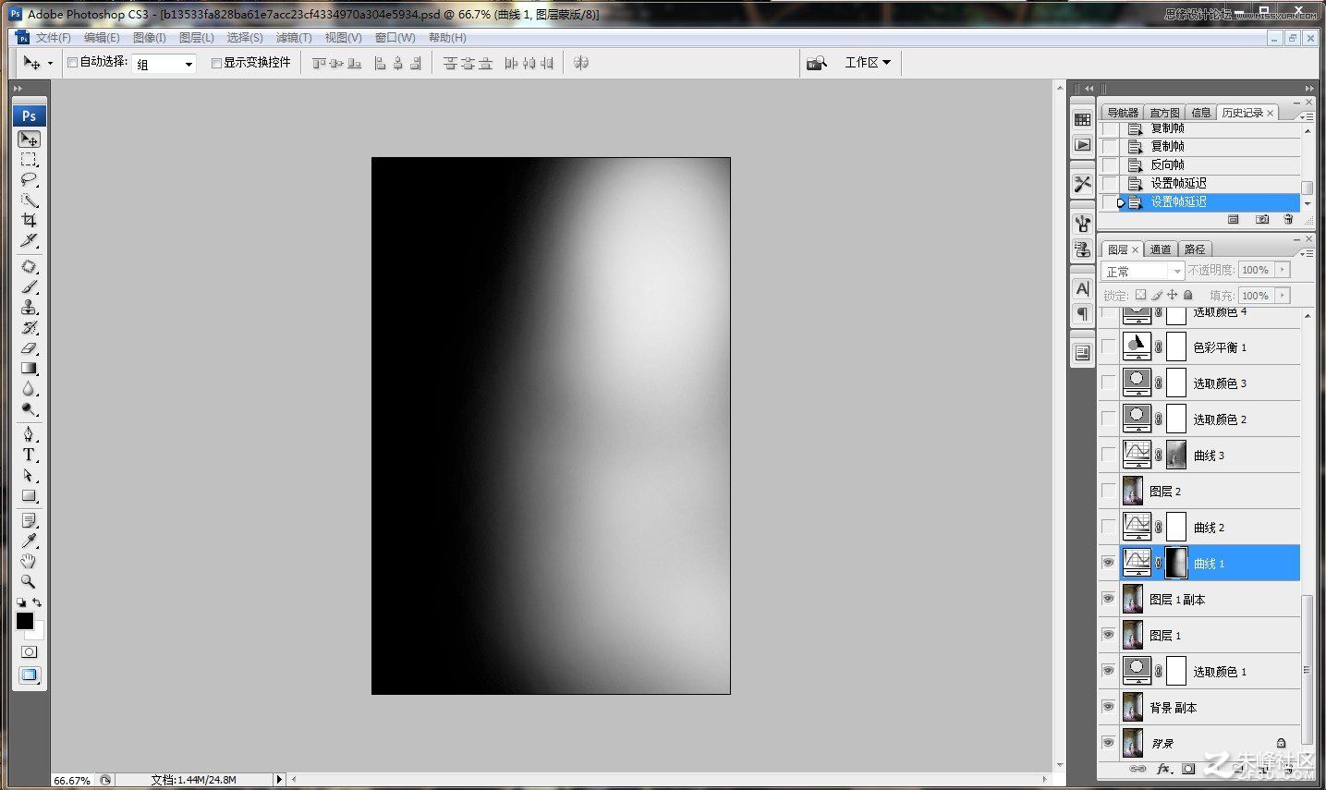The width and height of the screenshot is (1326, 790).
Task: Toggle Quick Mask mode
Action: pos(29,651)
